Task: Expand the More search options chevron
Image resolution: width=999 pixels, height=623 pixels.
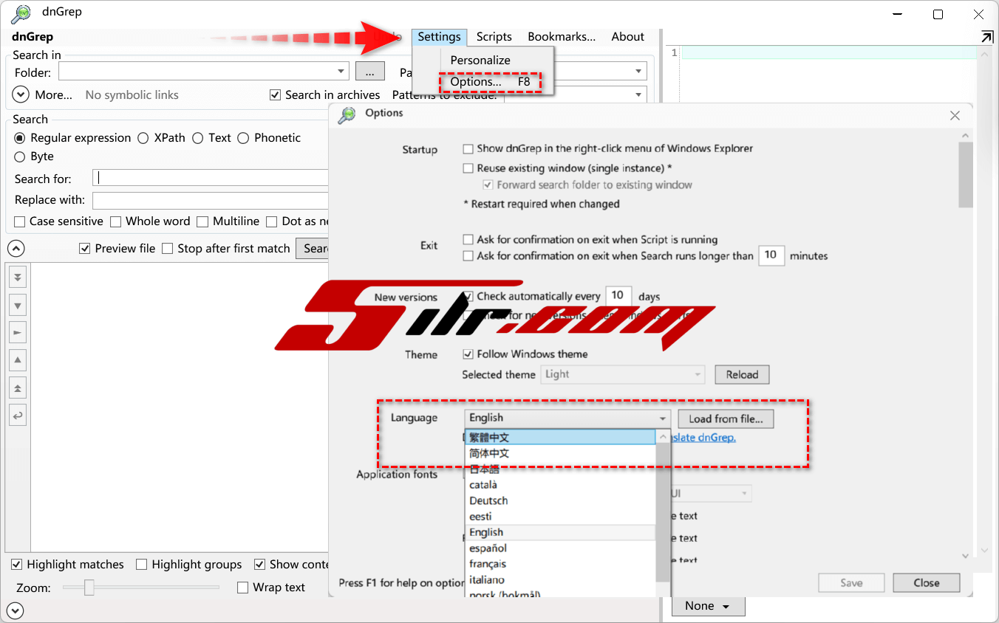Action: pyautogui.click(x=21, y=95)
